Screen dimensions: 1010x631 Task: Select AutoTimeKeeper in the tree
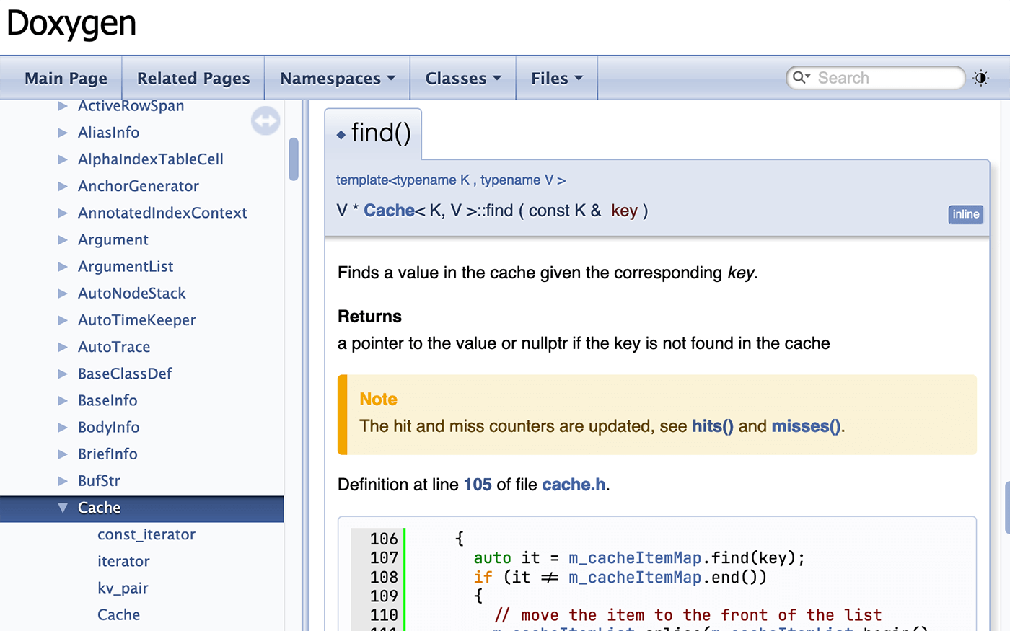point(137,320)
